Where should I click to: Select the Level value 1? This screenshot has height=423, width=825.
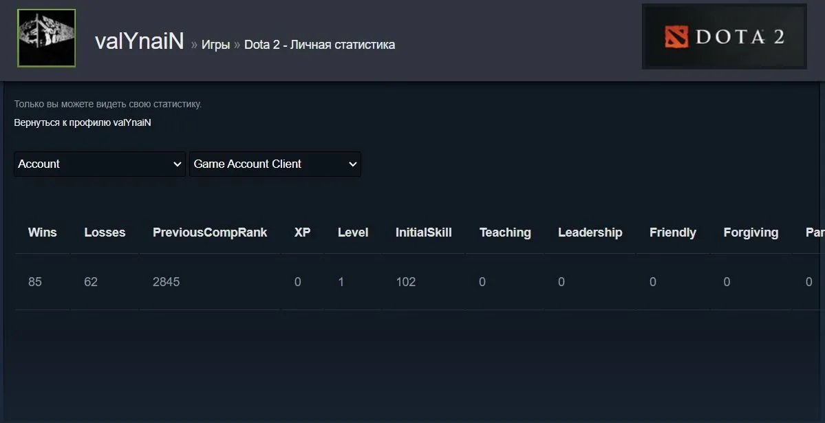[341, 282]
